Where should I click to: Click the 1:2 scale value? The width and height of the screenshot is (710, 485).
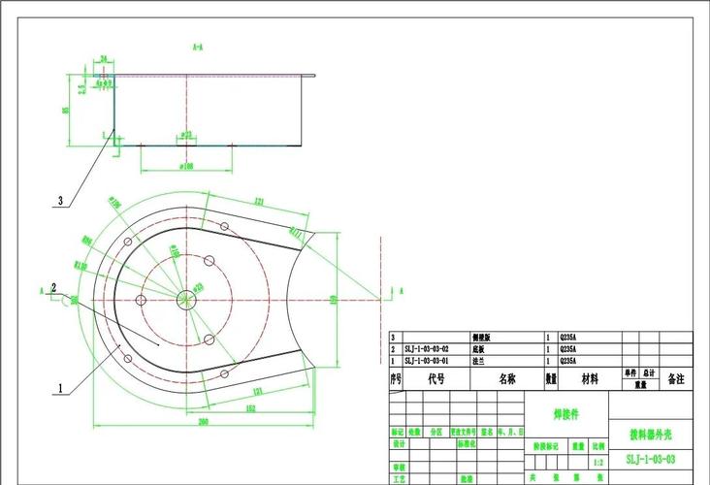pos(598,462)
